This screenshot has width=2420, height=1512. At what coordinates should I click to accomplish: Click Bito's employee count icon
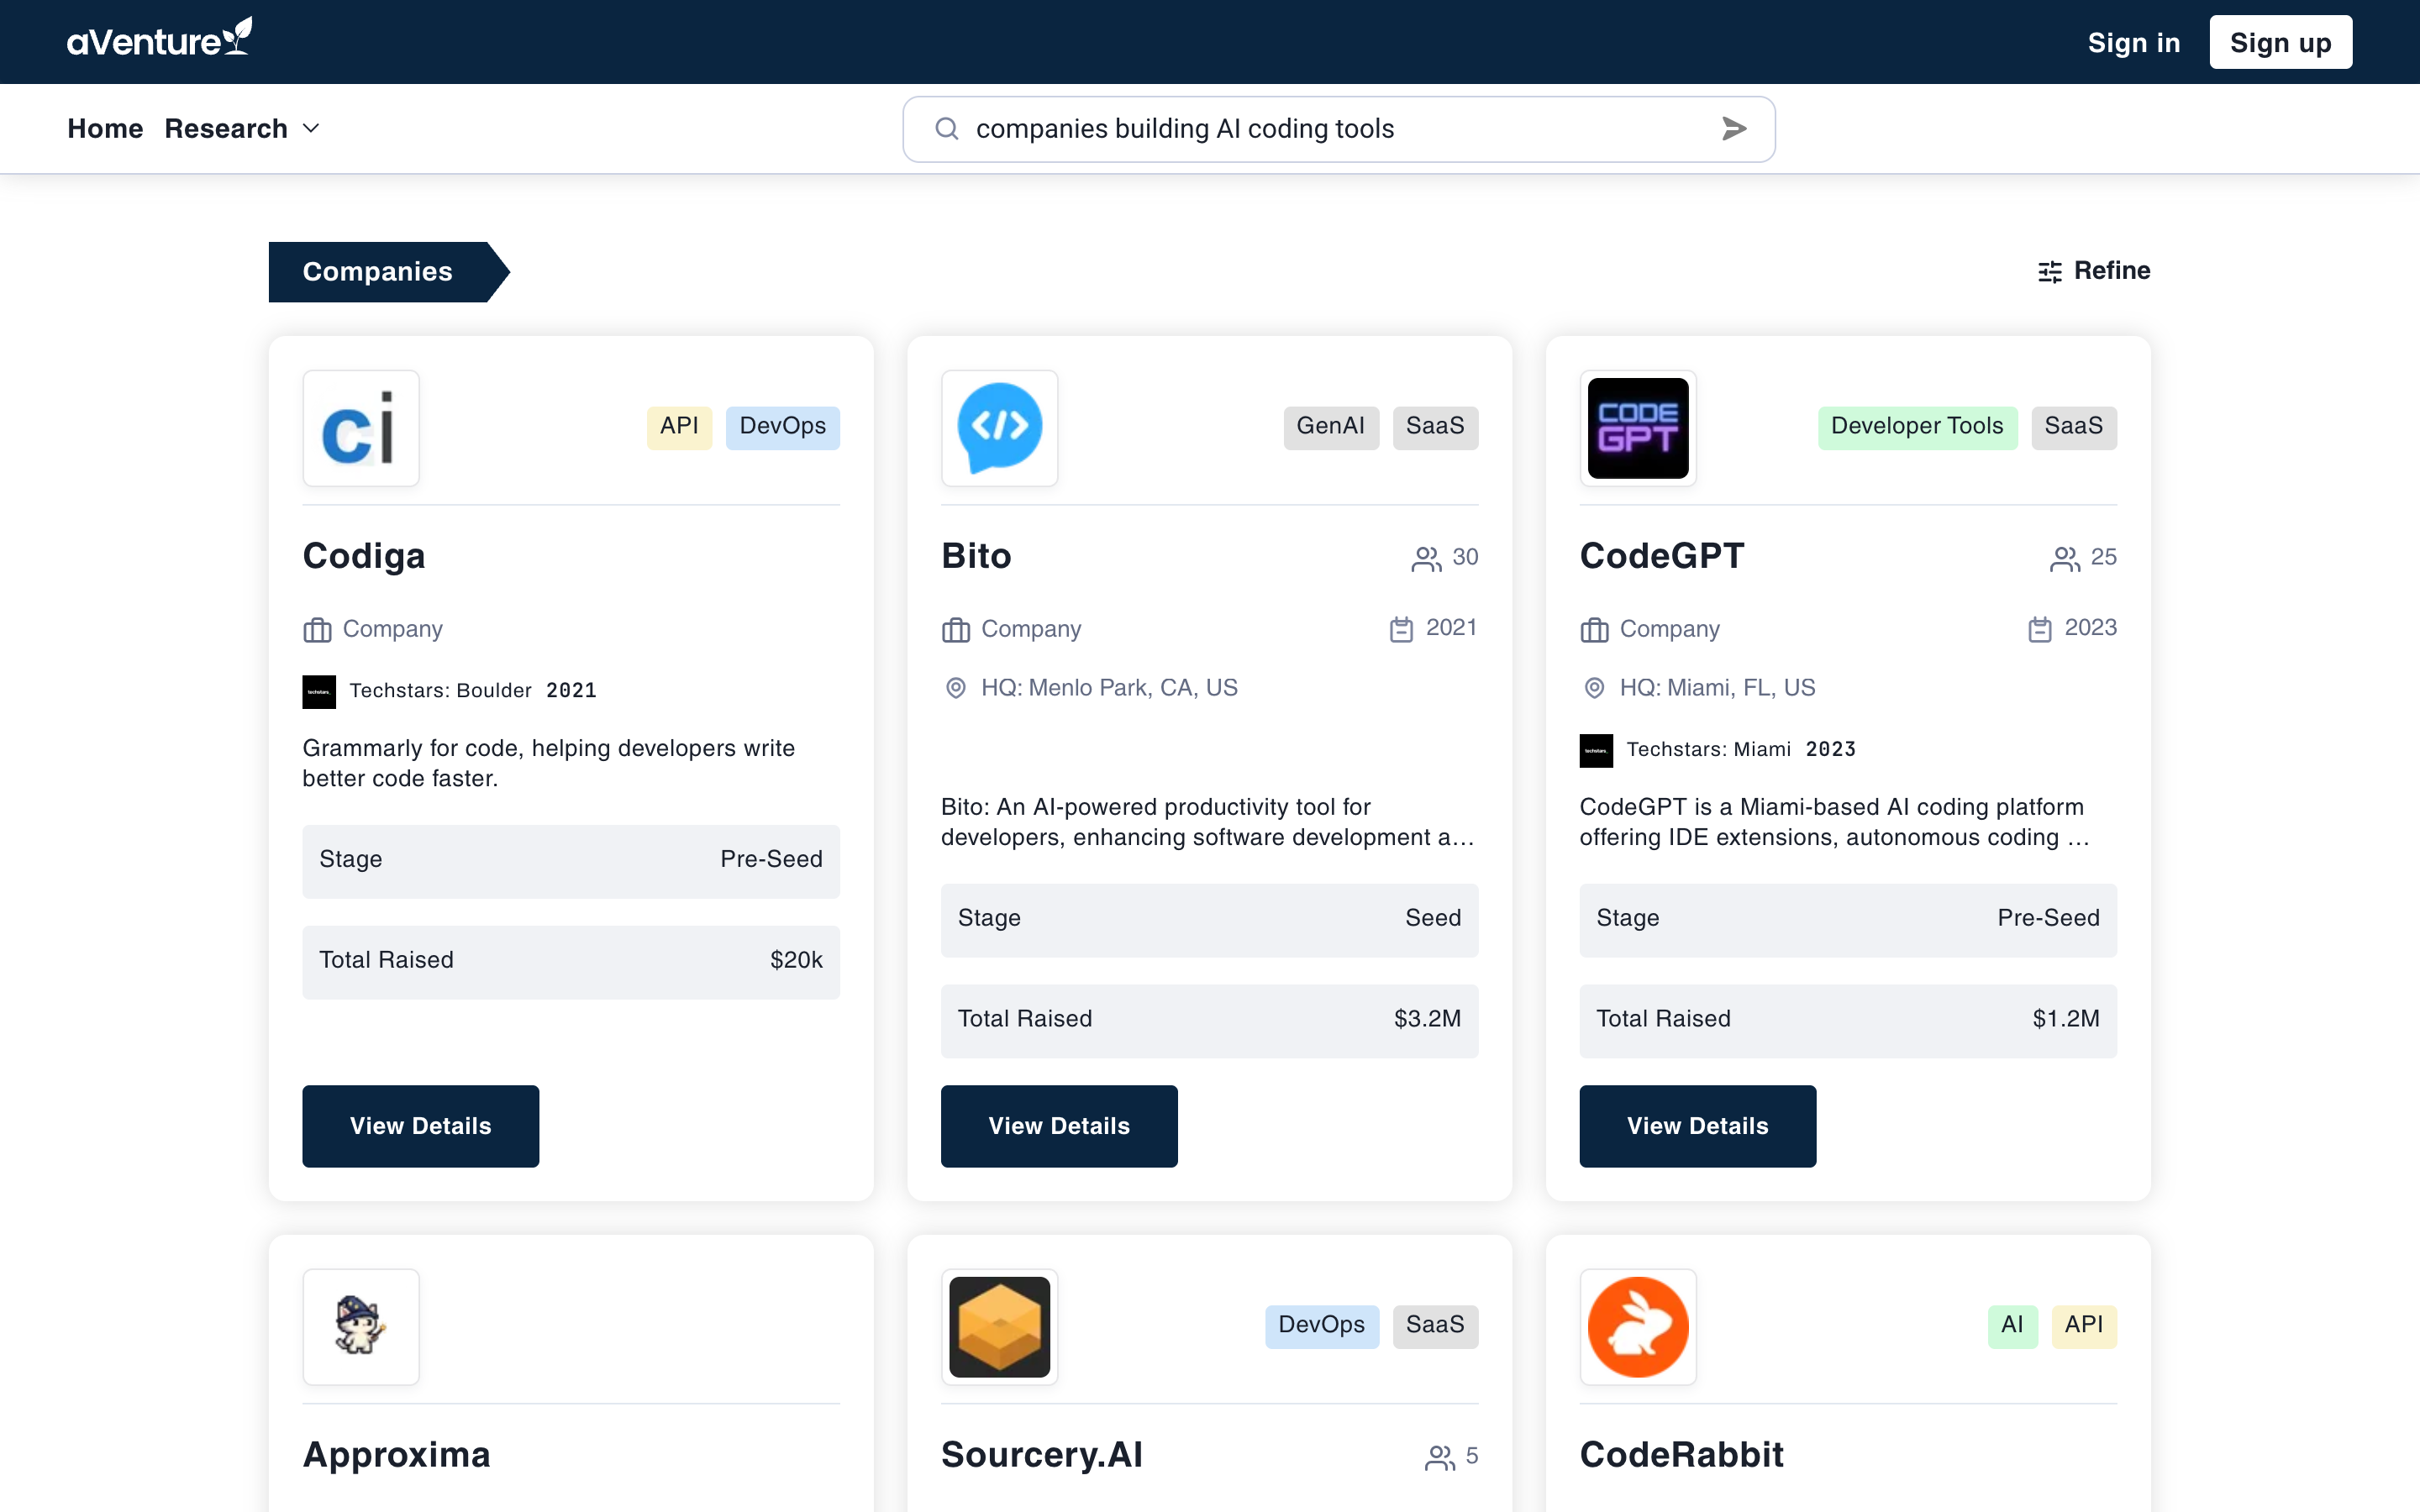(1426, 558)
